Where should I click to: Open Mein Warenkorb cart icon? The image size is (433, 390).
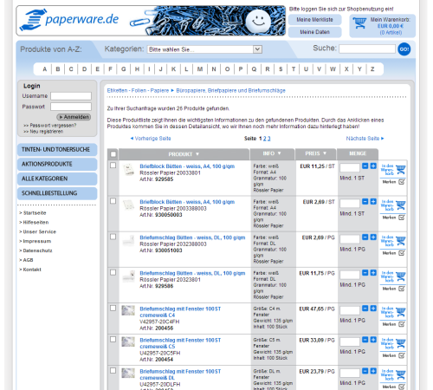click(x=359, y=23)
